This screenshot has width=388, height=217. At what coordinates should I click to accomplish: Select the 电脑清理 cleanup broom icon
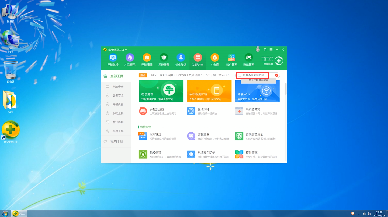[x=147, y=60]
